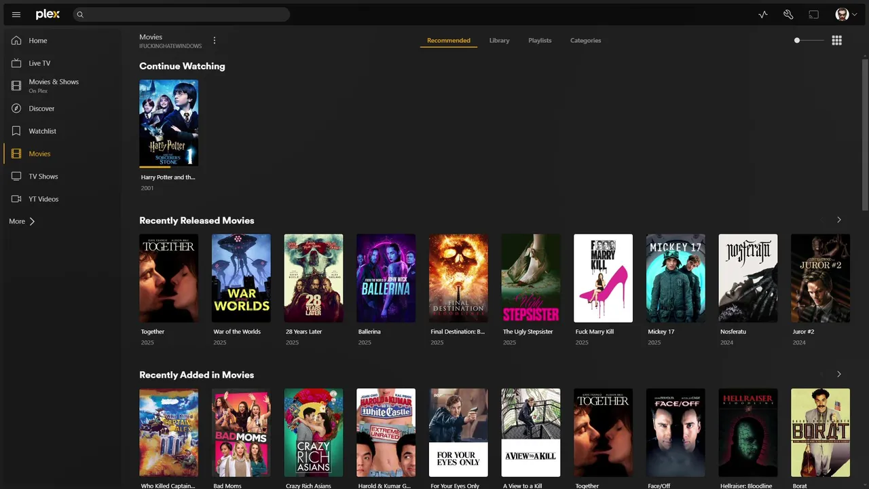
Task: Open Final Destination Bloodlines poster
Action: tap(458, 278)
